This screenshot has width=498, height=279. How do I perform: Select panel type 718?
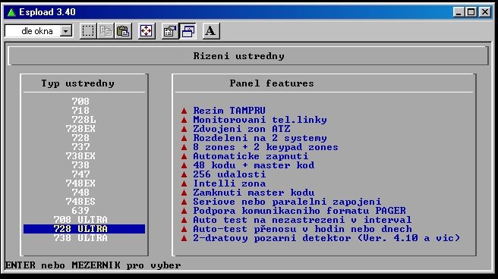click(x=80, y=111)
